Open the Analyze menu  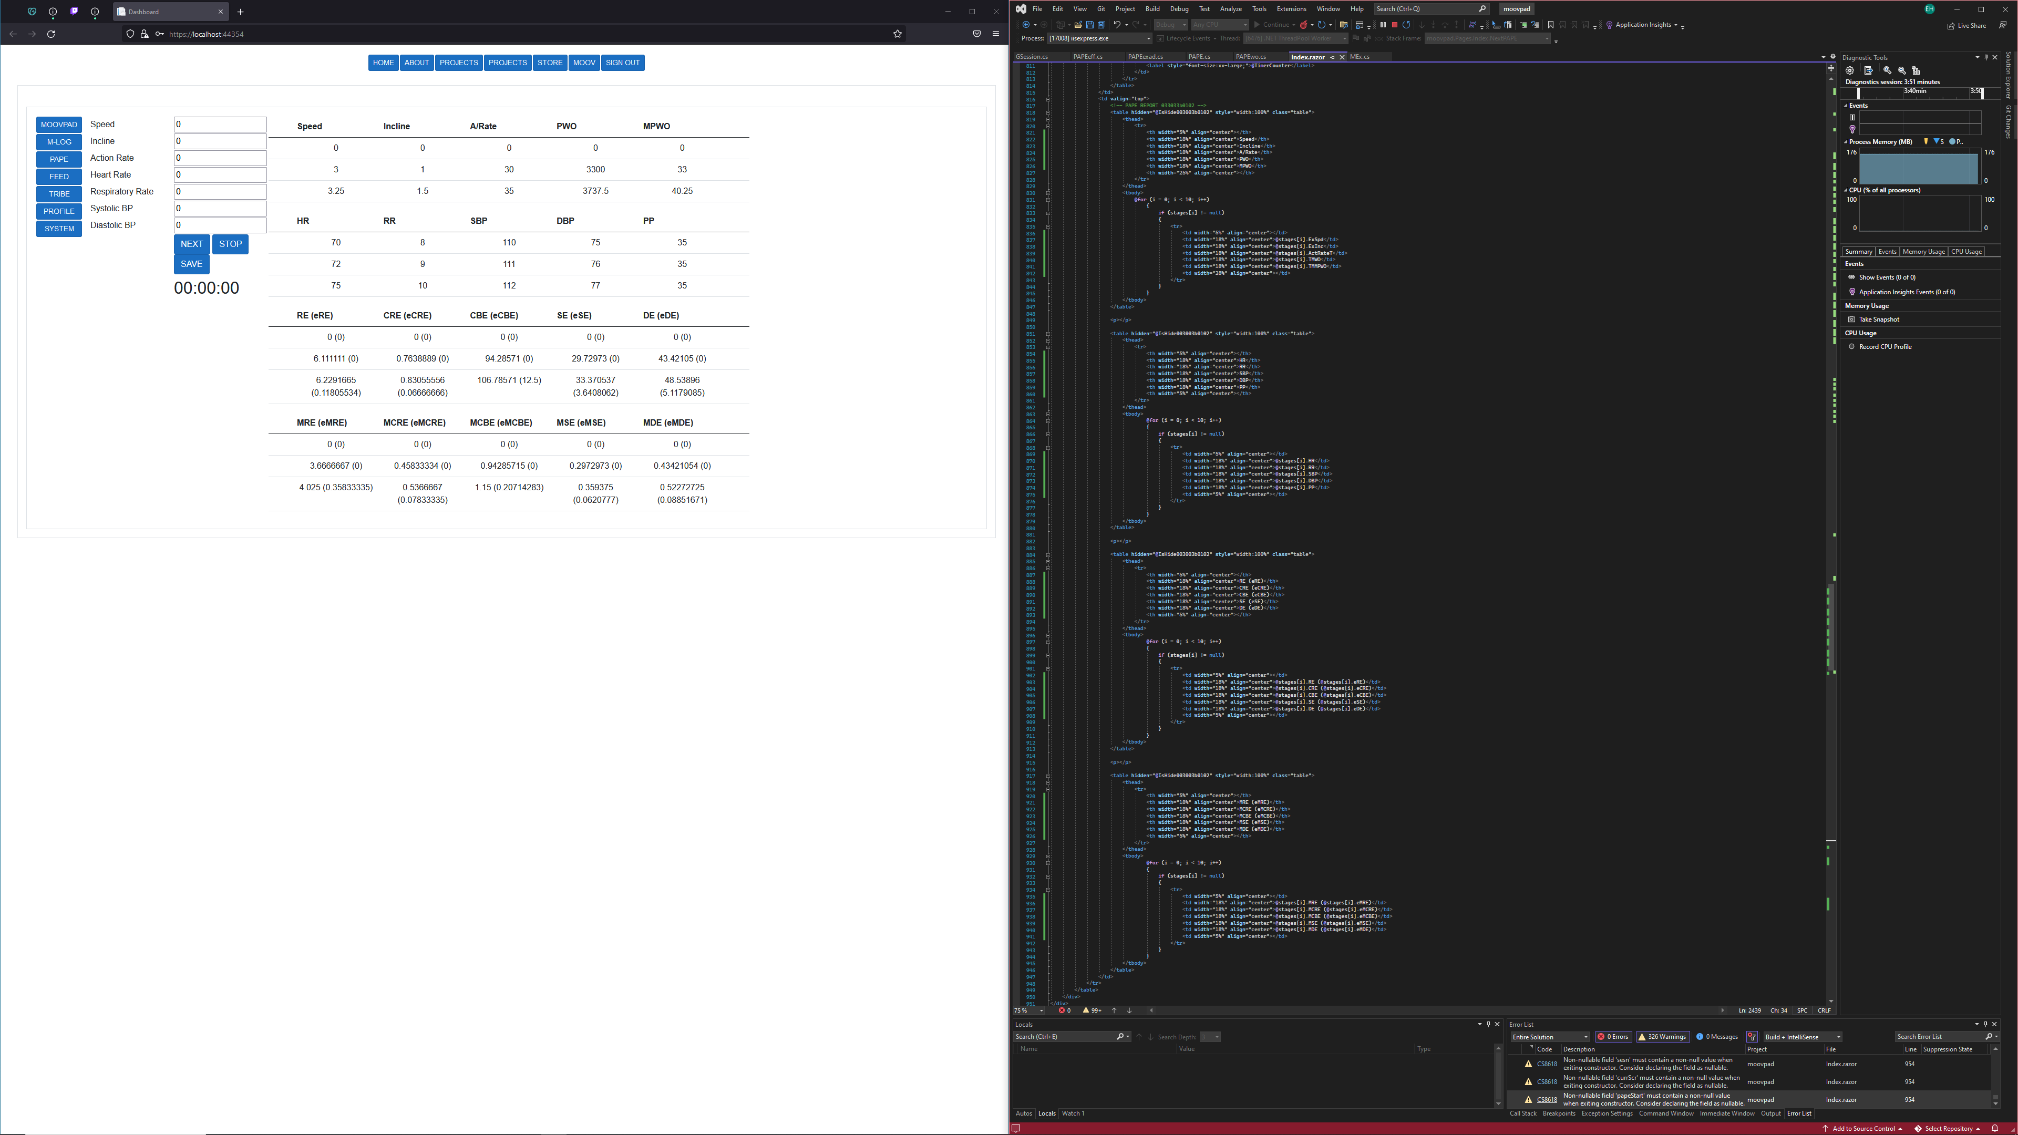(x=1231, y=8)
